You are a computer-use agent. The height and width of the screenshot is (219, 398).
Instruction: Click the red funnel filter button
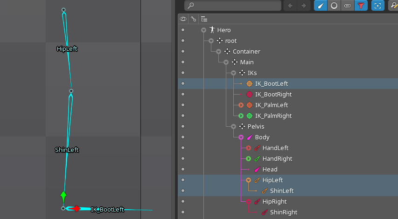(x=361, y=6)
